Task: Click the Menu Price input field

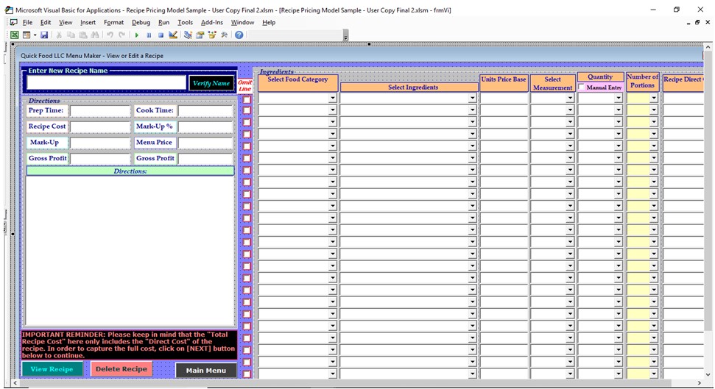Action: (206, 143)
